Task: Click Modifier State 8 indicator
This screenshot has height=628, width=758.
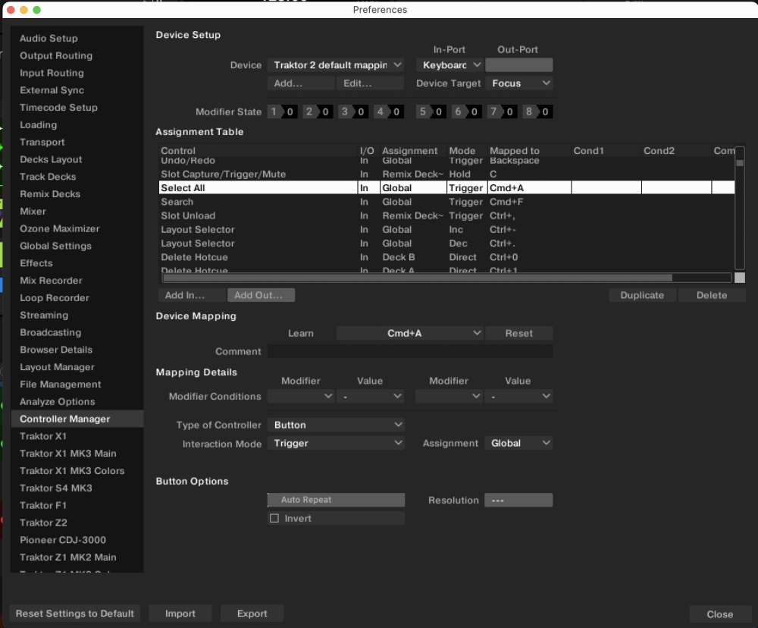Action: coord(537,111)
